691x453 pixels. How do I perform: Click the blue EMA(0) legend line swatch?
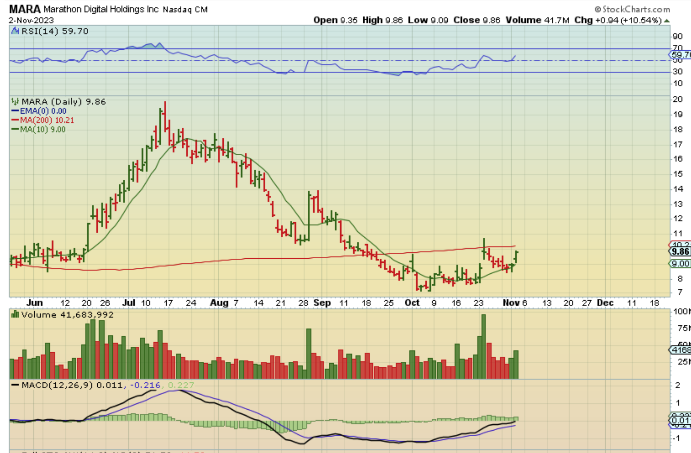(15, 111)
